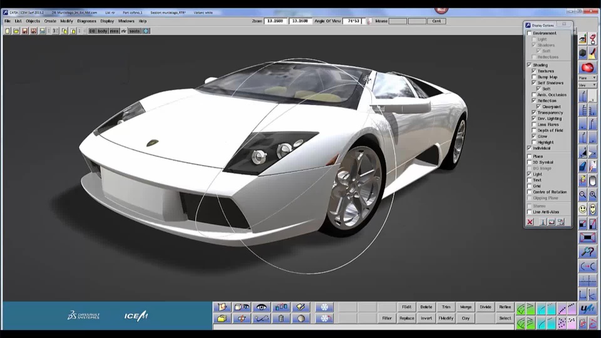
Task: Open the Diagnoses menu
Action: 86,21
